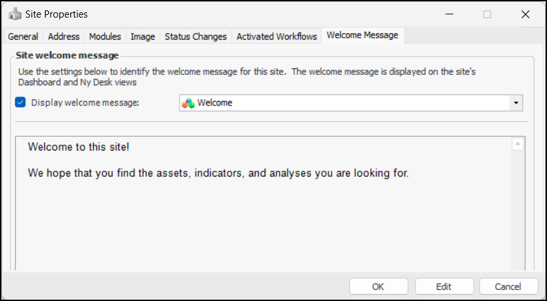Uncheck Display welcome message checkbox
The height and width of the screenshot is (301, 547).
[x=20, y=102]
